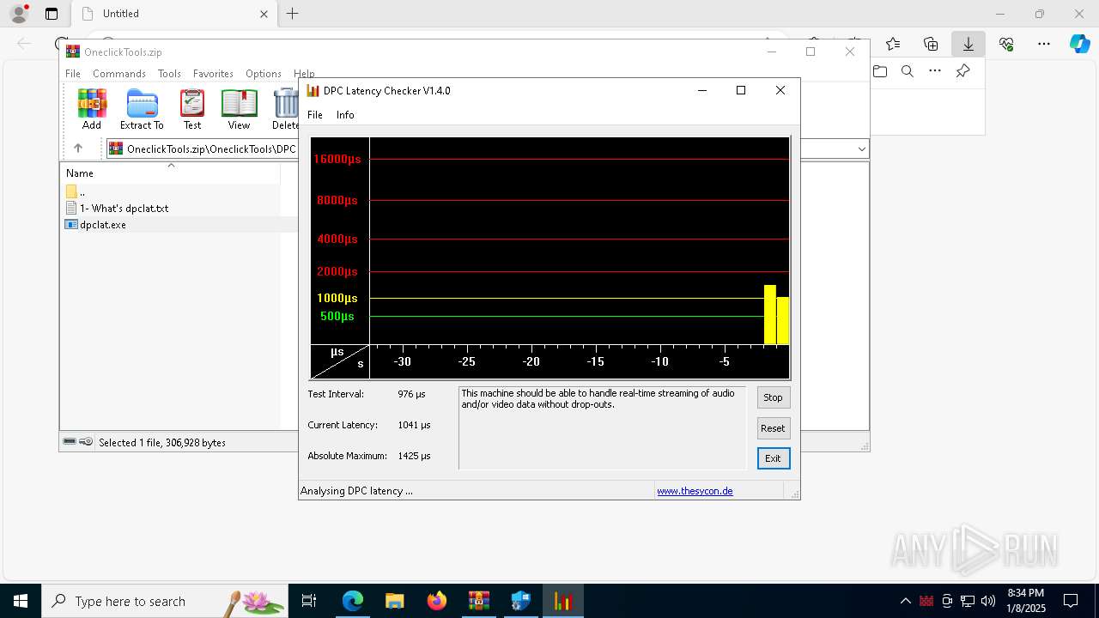Screen dimensions: 1099x618
Task: Click the Reset button
Action: click(x=773, y=428)
